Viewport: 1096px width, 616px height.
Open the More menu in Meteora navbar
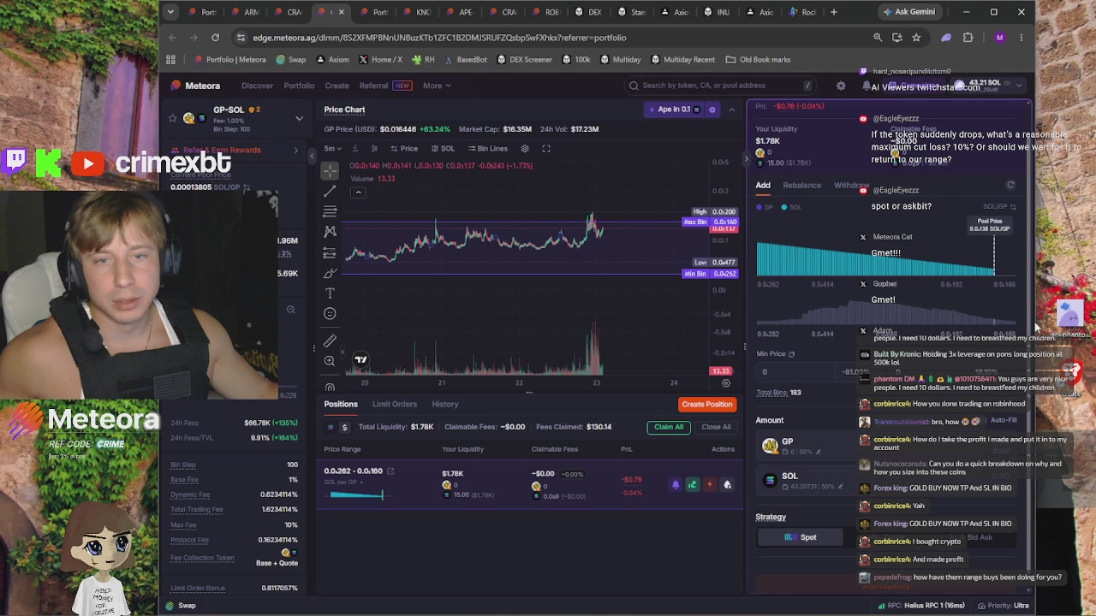pyautogui.click(x=437, y=86)
